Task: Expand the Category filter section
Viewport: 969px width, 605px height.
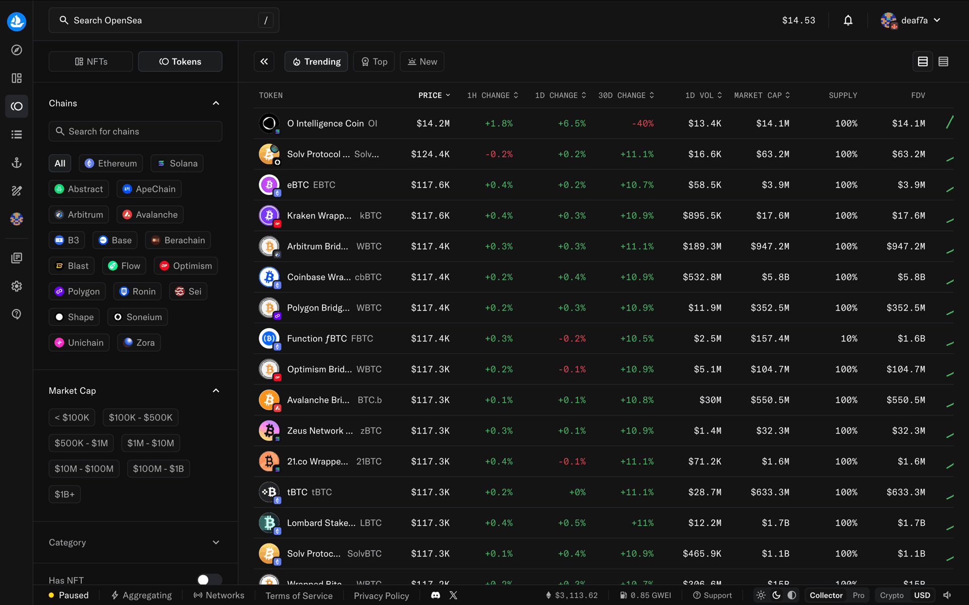Action: 216,542
